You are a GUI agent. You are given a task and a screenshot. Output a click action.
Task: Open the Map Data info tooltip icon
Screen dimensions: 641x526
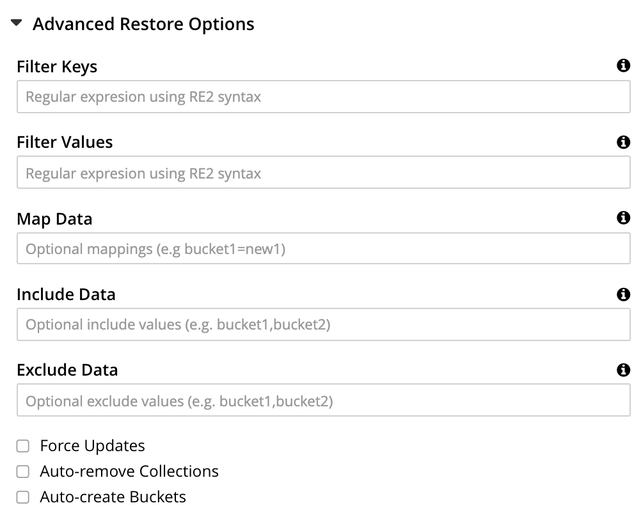(x=623, y=218)
